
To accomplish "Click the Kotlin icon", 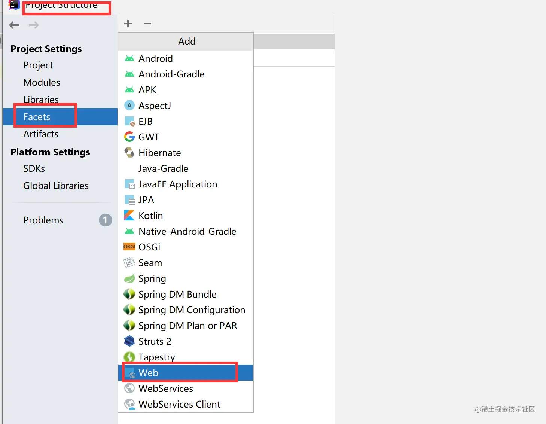I will click(x=129, y=216).
